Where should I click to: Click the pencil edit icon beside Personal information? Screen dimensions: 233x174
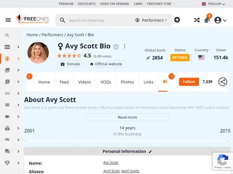150,152
